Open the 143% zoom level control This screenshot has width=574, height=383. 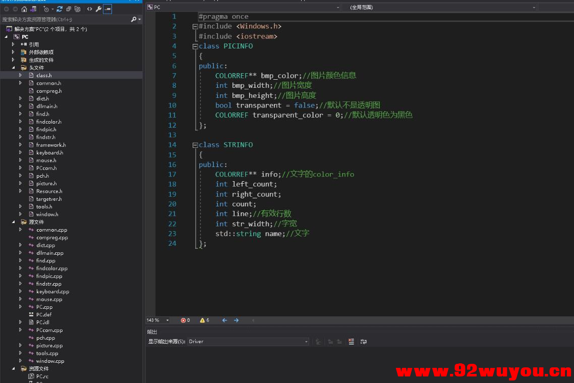tap(157, 320)
